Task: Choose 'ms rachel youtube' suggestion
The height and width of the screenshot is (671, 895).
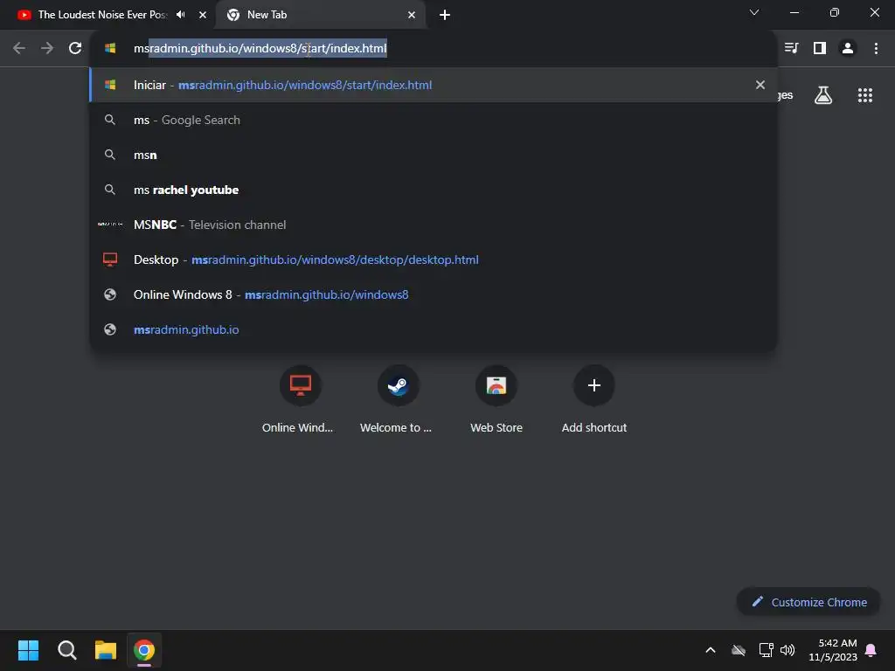Action: [434, 190]
